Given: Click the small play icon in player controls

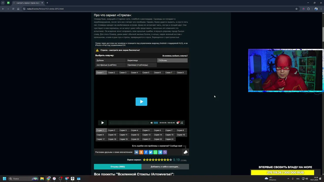Looking at the screenshot, I should pyautogui.click(x=103, y=123).
